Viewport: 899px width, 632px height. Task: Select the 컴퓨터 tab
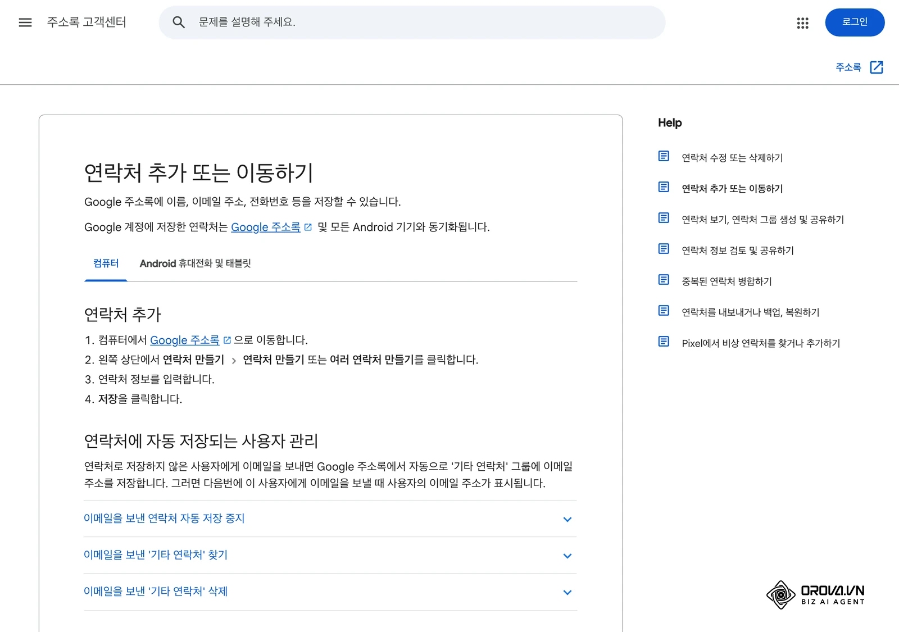coord(106,263)
